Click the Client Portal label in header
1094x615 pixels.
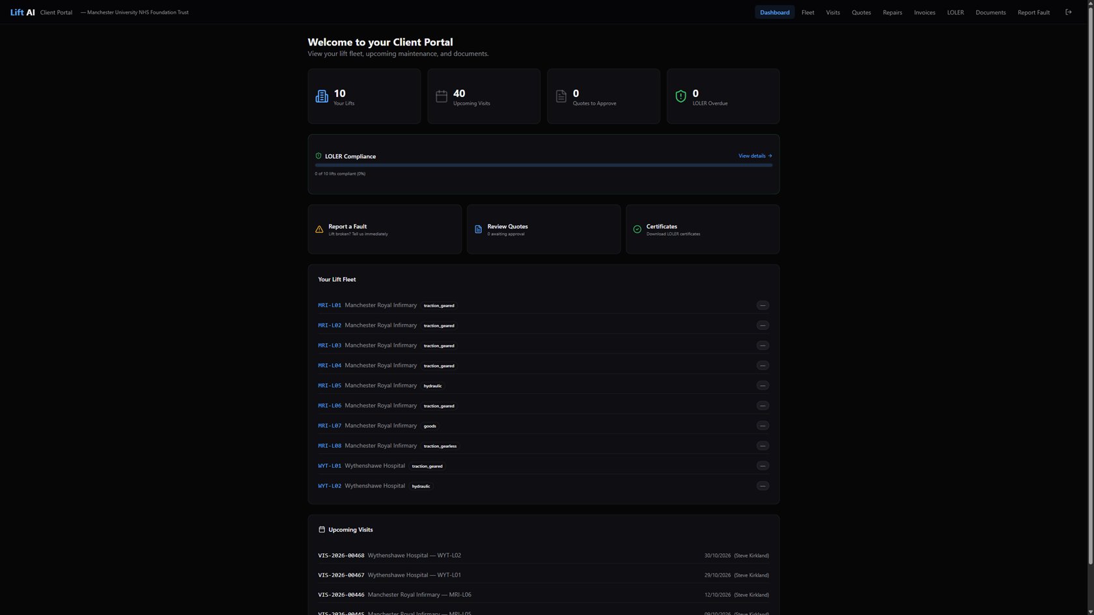(x=56, y=12)
